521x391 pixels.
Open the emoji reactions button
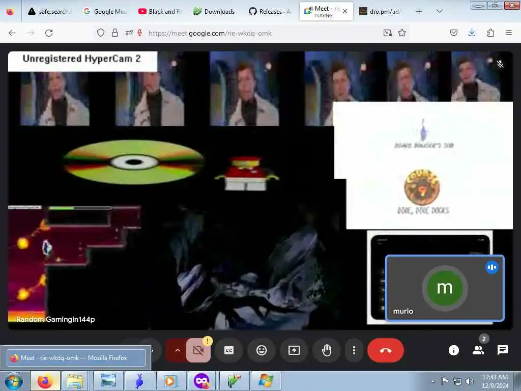coord(262,350)
